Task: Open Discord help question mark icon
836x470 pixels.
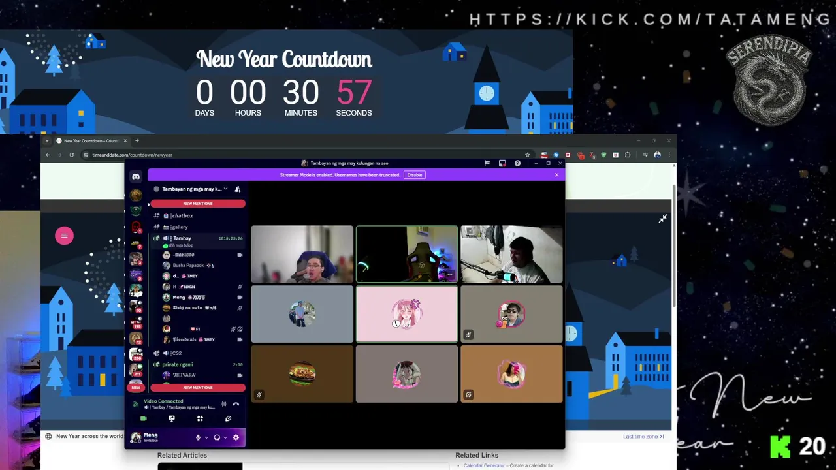Action: [x=517, y=163]
